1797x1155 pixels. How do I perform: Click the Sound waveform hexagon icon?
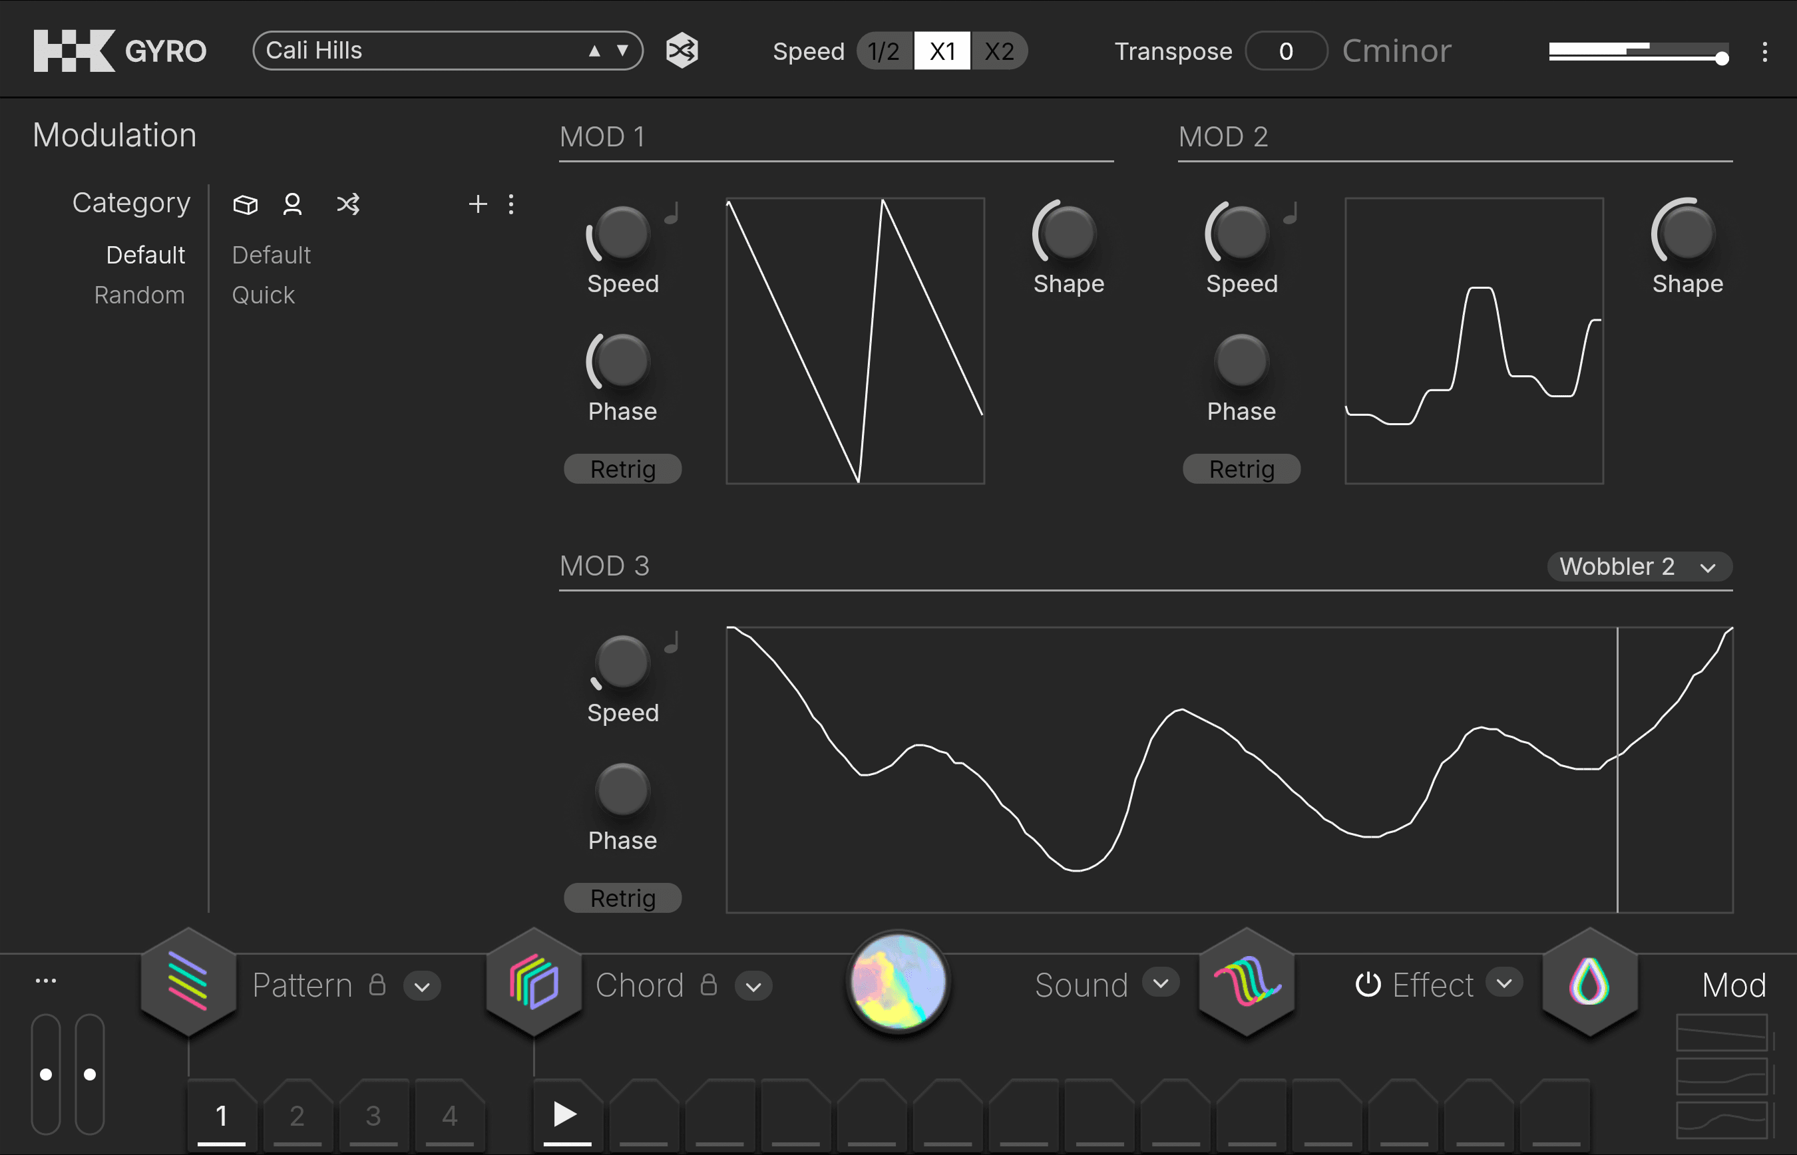1247,982
